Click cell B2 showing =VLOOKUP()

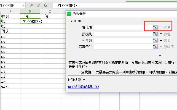pyautogui.click(x=30, y=21)
